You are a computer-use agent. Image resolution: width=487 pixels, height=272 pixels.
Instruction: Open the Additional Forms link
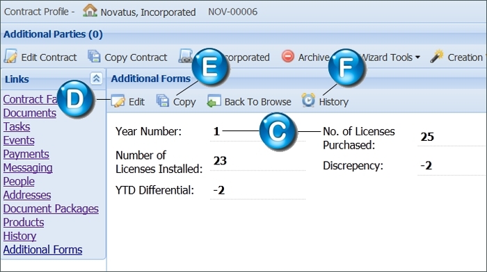(43, 250)
